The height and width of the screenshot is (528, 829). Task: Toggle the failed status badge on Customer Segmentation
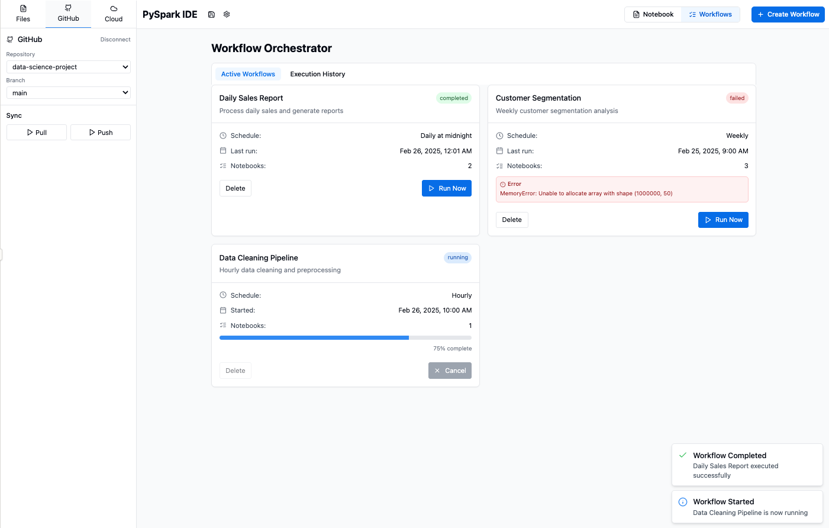pyautogui.click(x=737, y=98)
